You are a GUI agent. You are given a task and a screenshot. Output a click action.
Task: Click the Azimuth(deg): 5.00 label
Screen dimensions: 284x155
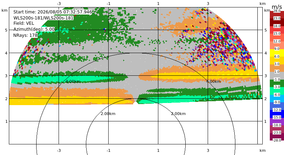(34, 29)
